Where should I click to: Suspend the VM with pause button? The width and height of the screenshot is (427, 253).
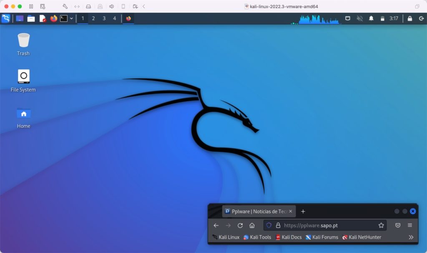point(31,6)
